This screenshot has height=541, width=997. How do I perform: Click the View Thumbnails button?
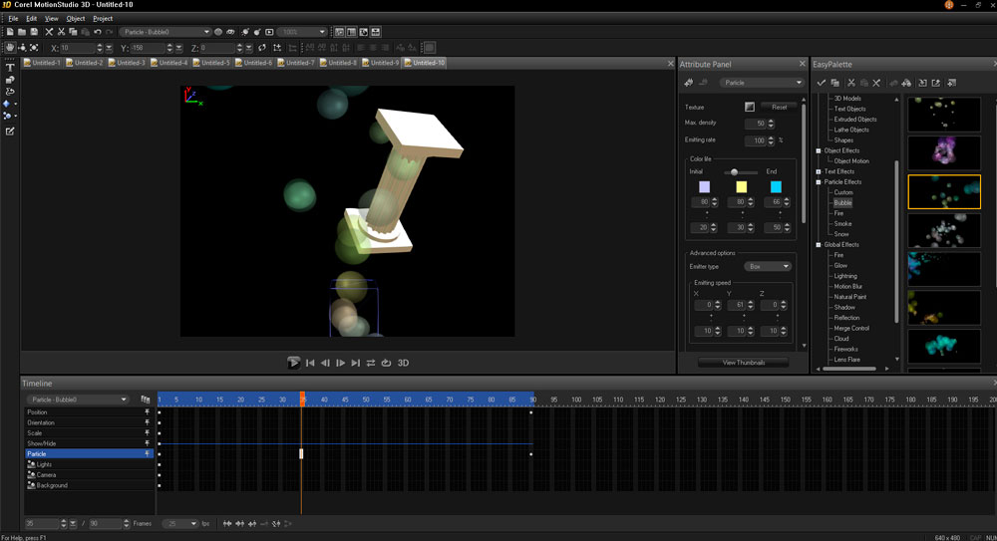click(x=744, y=363)
